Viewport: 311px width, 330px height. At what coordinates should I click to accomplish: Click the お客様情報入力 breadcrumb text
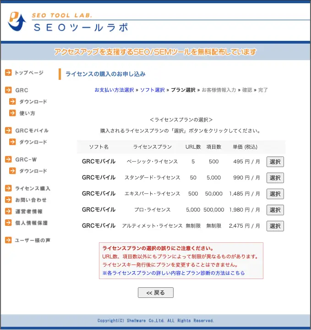(219, 90)
